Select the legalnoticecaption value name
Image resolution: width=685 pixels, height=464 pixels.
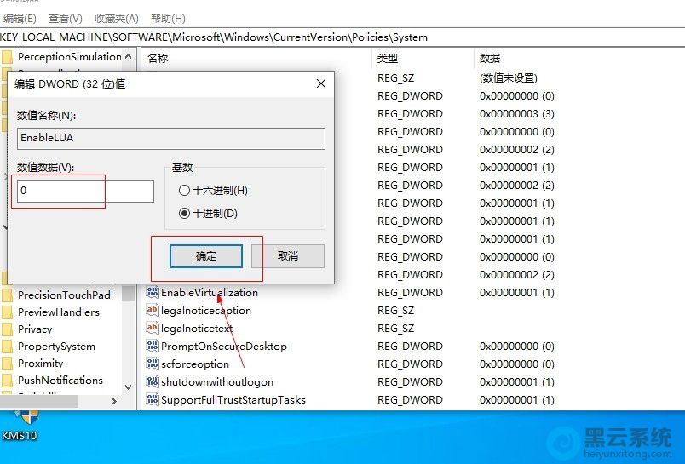(x=206, y=311)
